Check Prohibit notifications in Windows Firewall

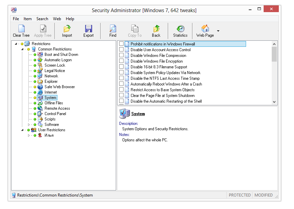121,44
